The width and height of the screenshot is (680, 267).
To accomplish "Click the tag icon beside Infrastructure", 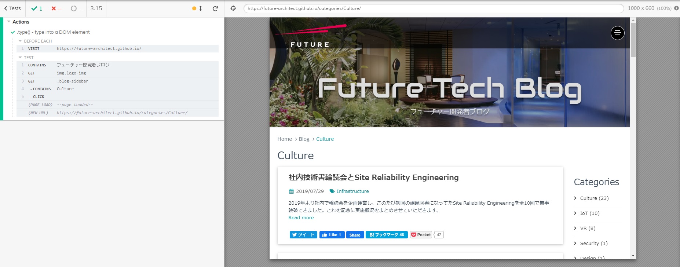I will (x=332, y=191).
